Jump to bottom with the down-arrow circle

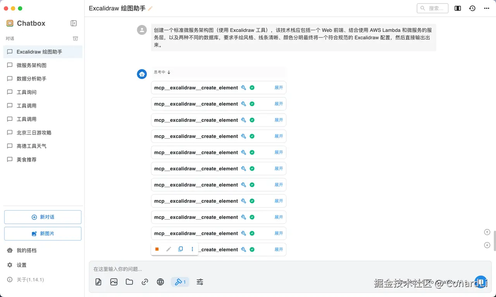point(487,245)
